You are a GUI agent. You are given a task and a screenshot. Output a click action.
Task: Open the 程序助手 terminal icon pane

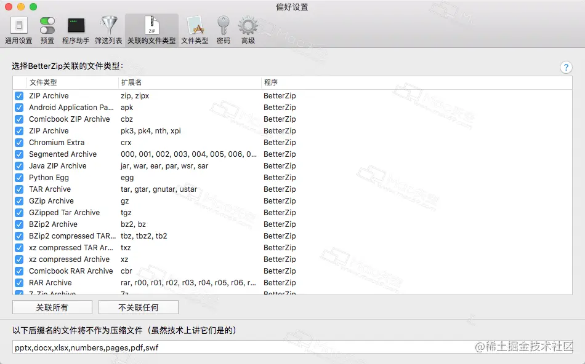click(76, 31)
